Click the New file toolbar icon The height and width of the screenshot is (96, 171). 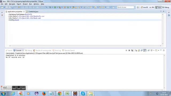[2, 7]
